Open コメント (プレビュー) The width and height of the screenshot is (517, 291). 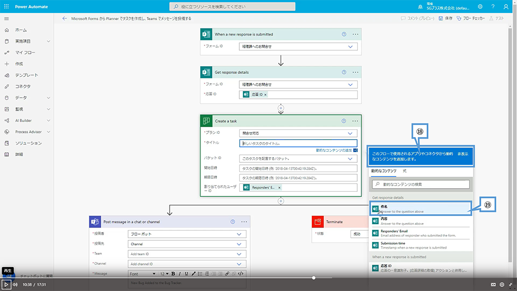[x=417, y=19]
